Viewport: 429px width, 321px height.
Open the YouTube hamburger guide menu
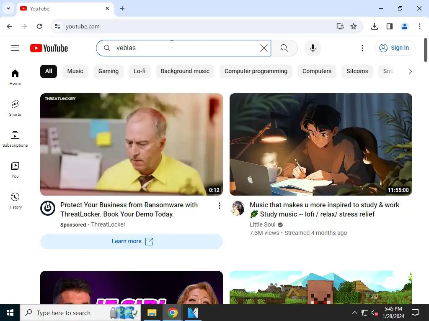(15, 48)
